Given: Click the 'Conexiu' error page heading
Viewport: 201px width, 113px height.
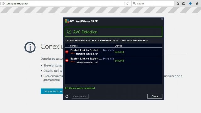Looking at the screenshot, I should point(52,46).
